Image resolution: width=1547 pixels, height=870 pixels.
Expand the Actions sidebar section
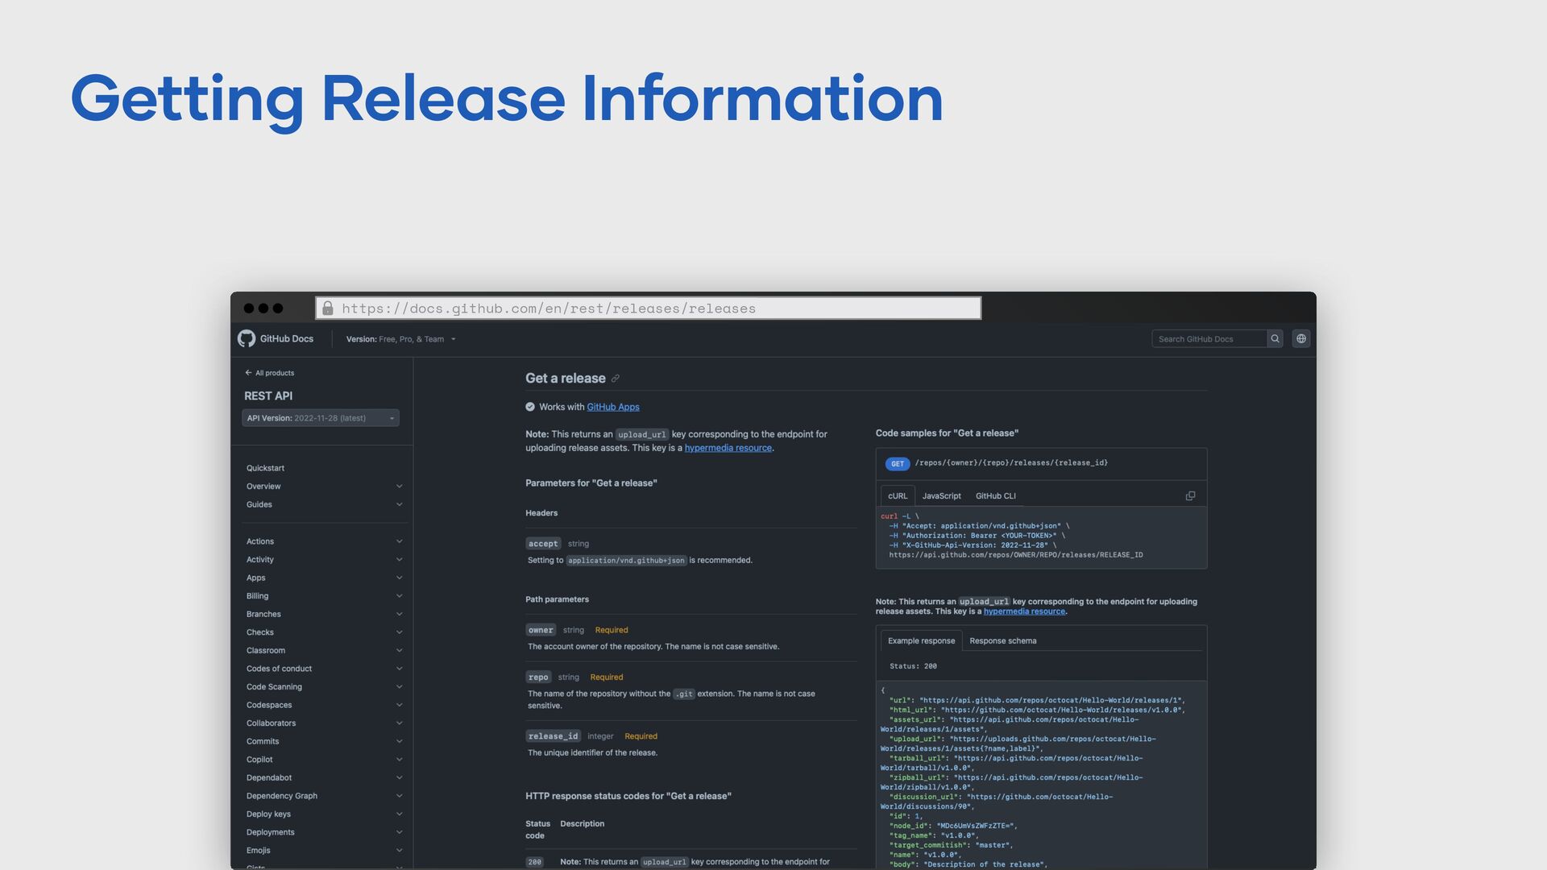click(324, 541)
